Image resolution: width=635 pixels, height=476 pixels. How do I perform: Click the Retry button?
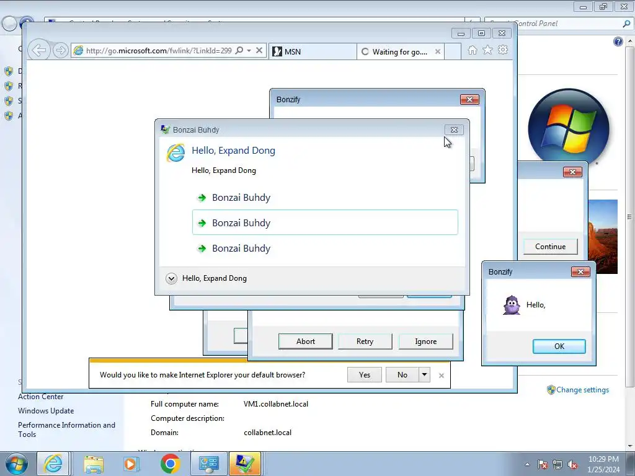(x=365, y=342)
